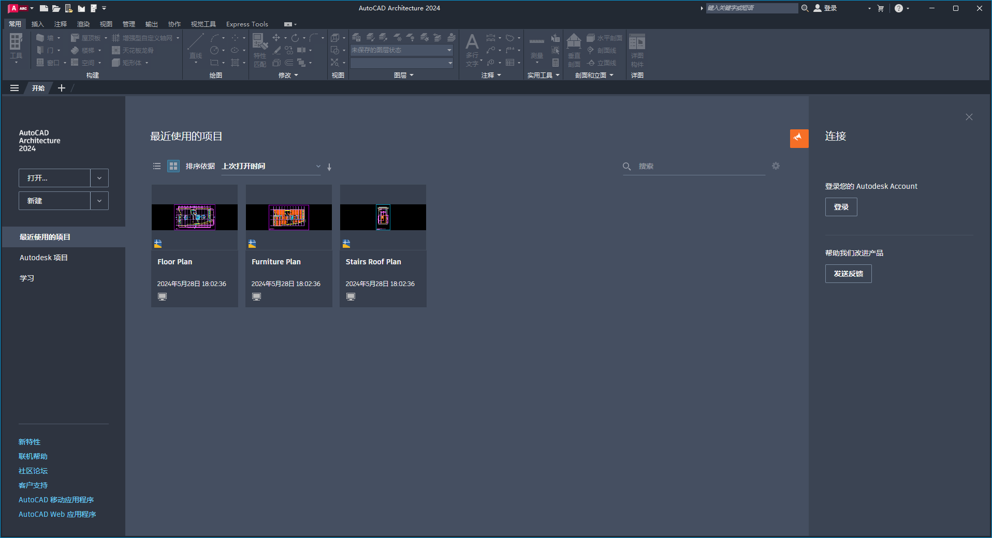Viewport: 992px width, 538px height.
Task: Switch to the 插入 ribbon tab
Action: coord(37,24)
